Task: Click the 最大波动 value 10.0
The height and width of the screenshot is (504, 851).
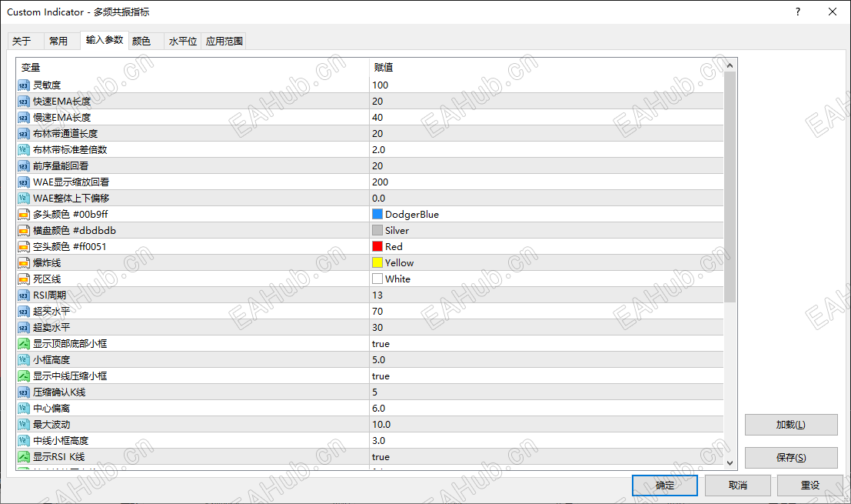Action: point(381,425)
